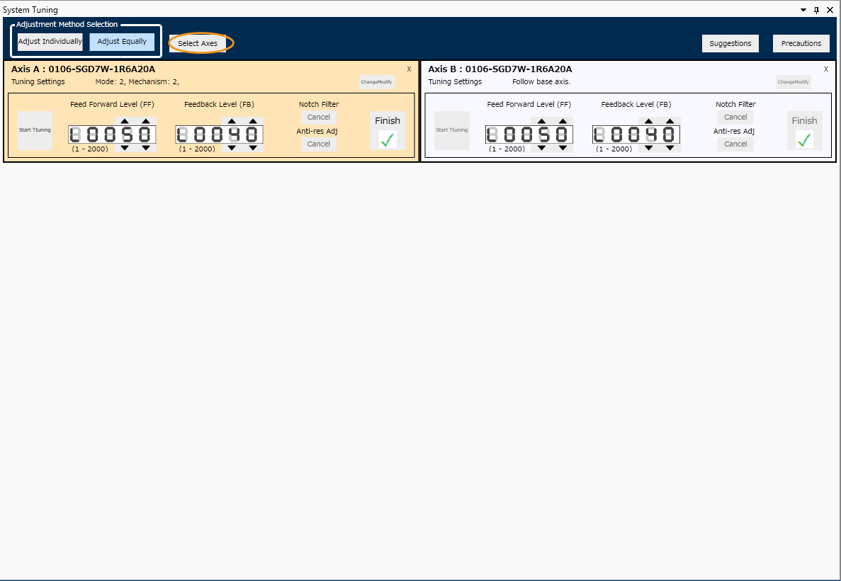Close the Axis A panel with X
This screenshot has height=581, width=841.
click(409, 69)
